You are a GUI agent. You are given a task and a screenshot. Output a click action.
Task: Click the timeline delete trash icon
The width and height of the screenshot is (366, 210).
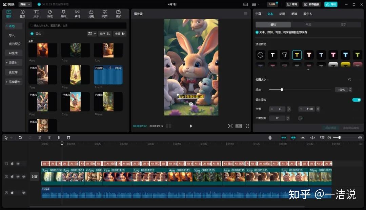[x=68, y=138]
